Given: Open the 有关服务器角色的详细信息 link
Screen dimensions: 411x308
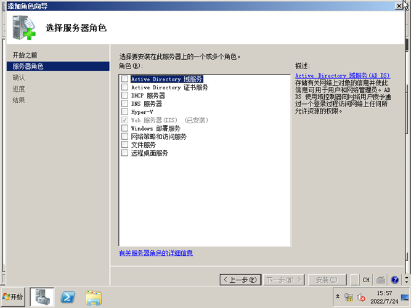Looking at the screenshot, I should click(x=156, y=253).
